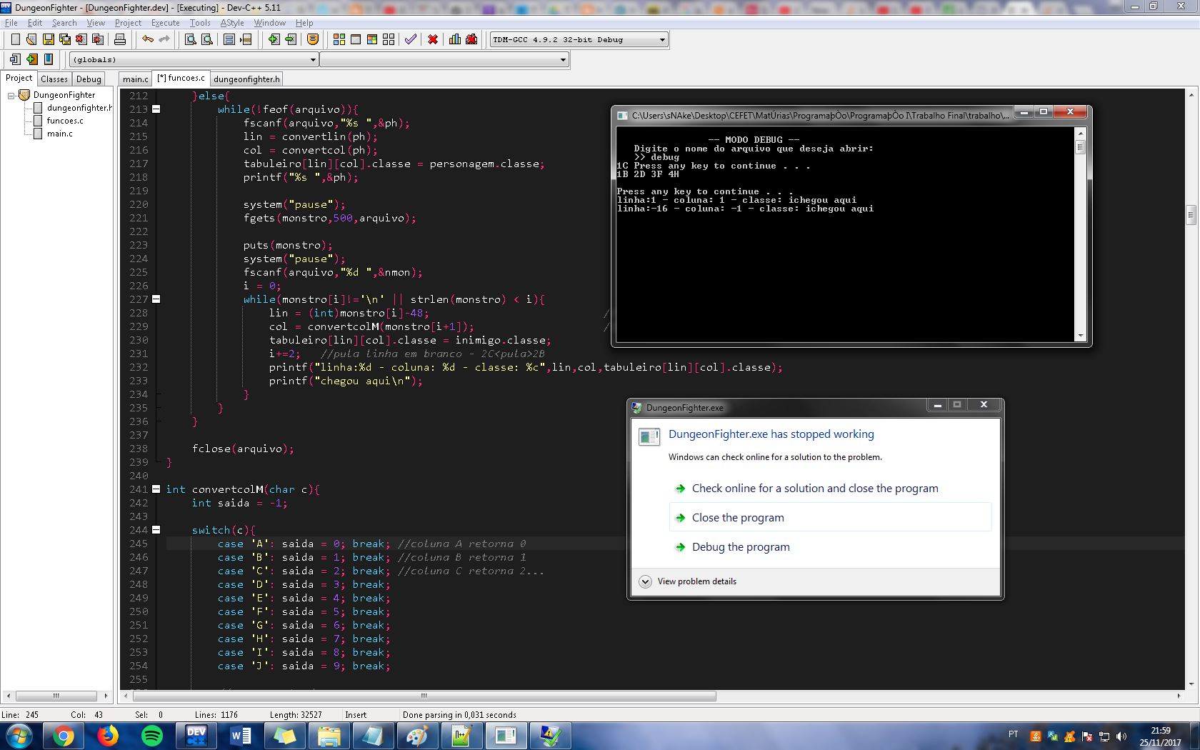Switch to the dungeonfighter.h editor tab

pyautogui.click(x=246, y=79)
